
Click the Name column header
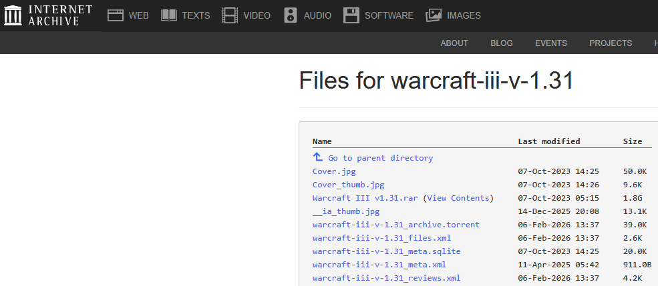click(322, 141)
